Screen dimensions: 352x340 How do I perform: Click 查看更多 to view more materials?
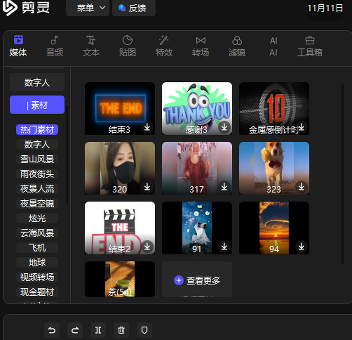(x=197, y=280)
